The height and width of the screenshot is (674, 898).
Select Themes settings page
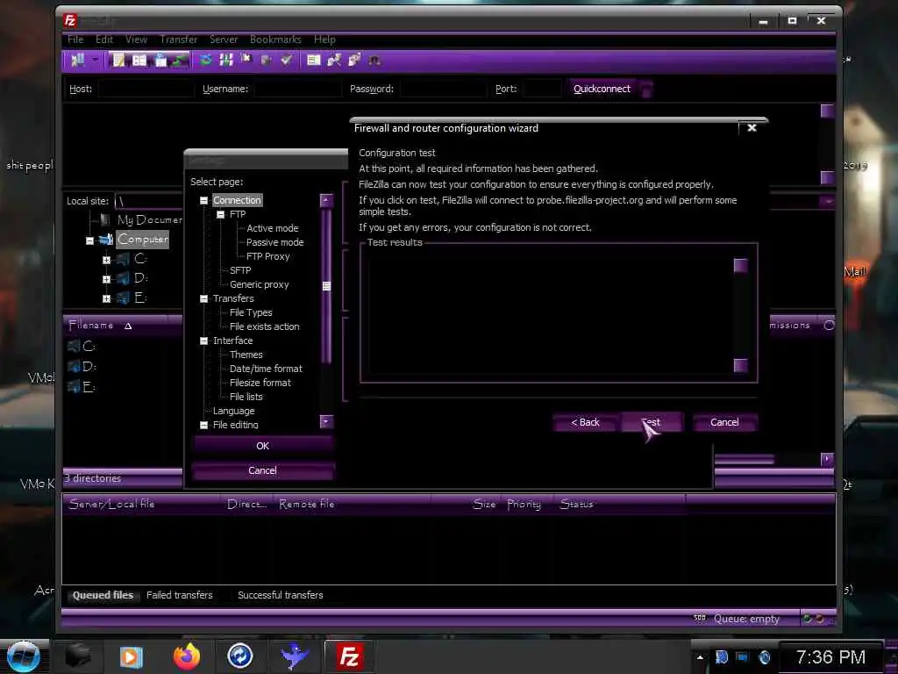point(246,355)
